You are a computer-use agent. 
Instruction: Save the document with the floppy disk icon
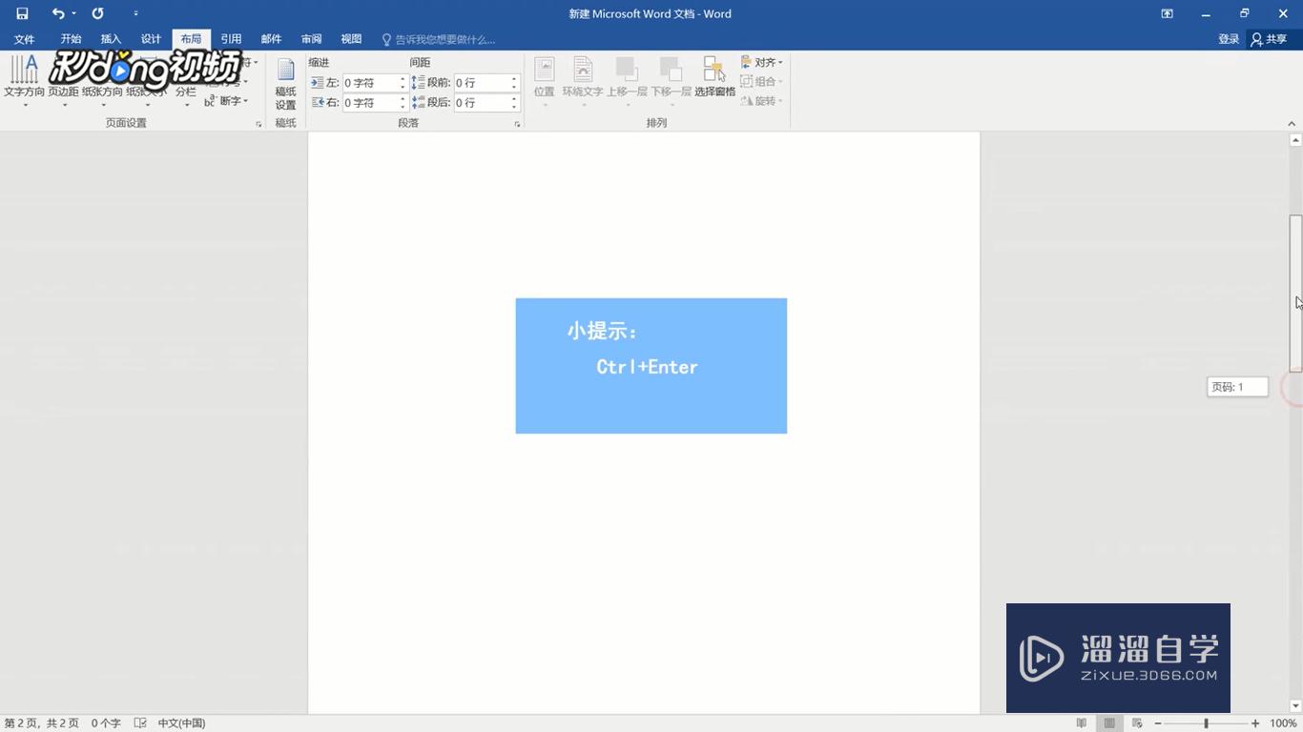22,13
